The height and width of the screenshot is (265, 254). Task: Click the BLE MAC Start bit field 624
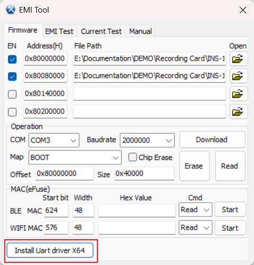[56, 210]
